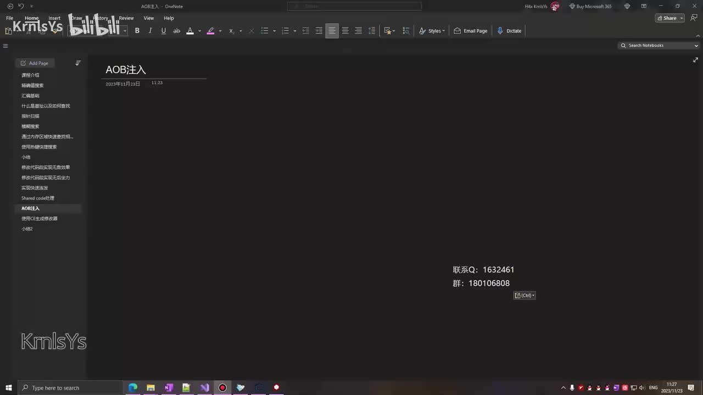
Task: Open Microsoft Edge from taskbar
Action: point(133,388)
